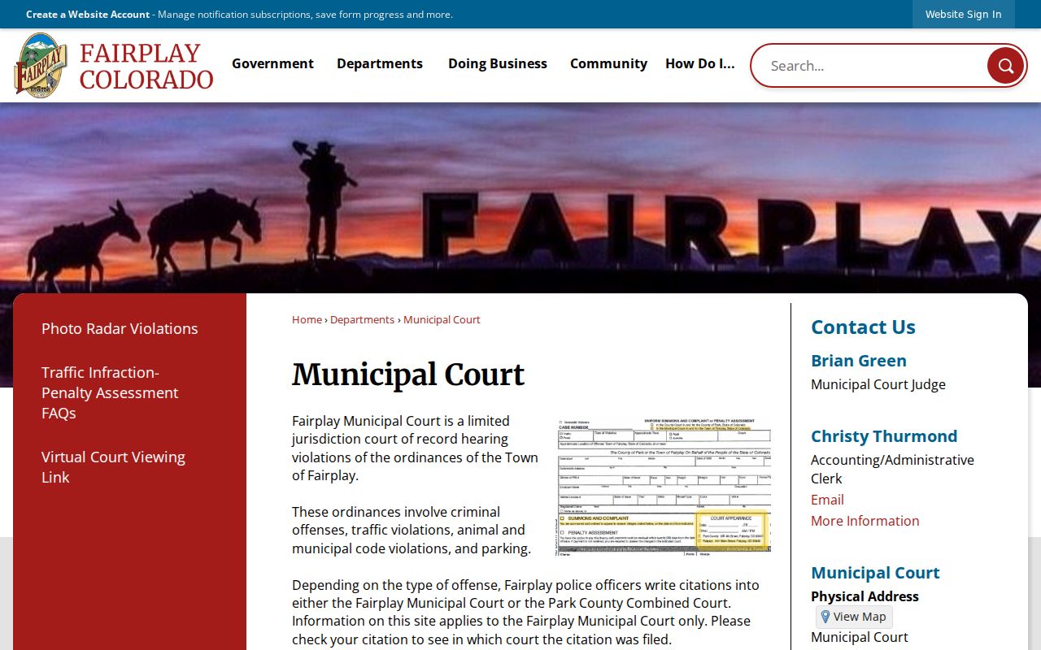Screen dimensions: 1041x650
Task: Click the Municipal Court breadcrumb link
Action: tap(442, 319)
